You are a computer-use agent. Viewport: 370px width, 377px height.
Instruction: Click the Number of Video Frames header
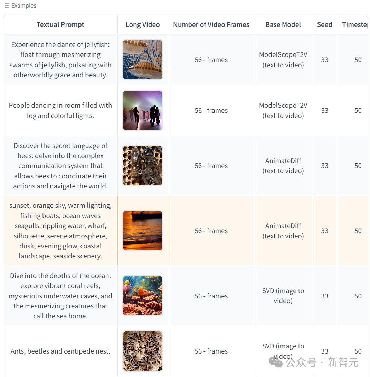[211, 24]
